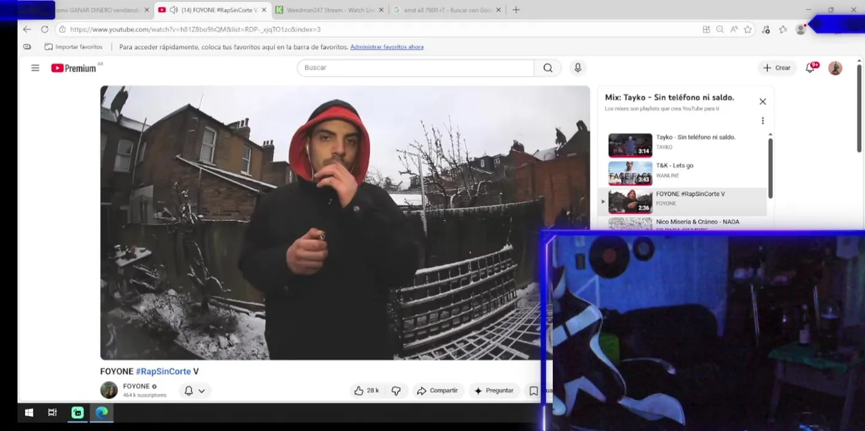Click the Compartir share button
This screenshot has height=431, width=865.
coord(437,391)
